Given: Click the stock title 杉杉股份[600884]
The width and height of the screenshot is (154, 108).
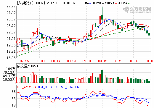Looking at the screenshot, I should (31, 3).
